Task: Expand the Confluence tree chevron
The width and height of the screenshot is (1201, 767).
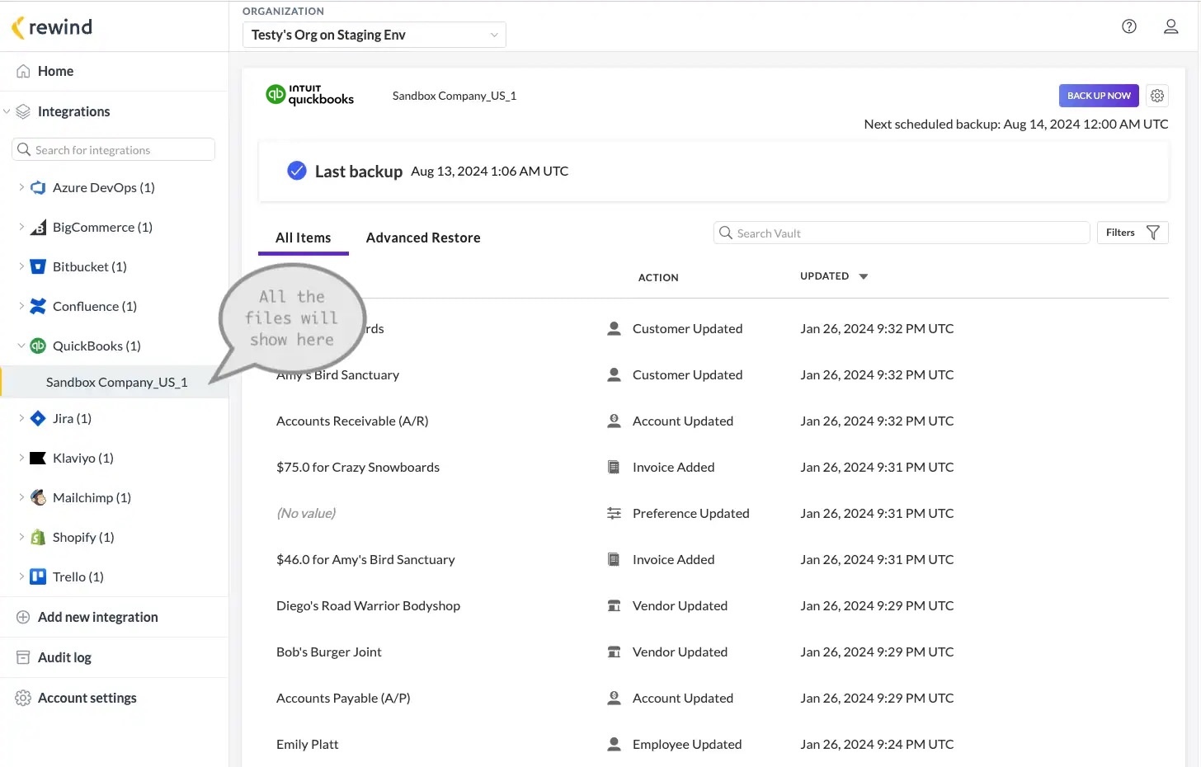Action: point(21,306)
